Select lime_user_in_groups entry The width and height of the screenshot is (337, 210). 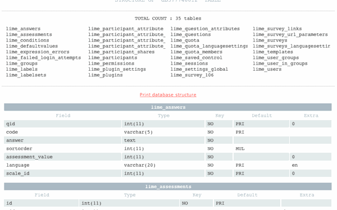click(280, 63)
